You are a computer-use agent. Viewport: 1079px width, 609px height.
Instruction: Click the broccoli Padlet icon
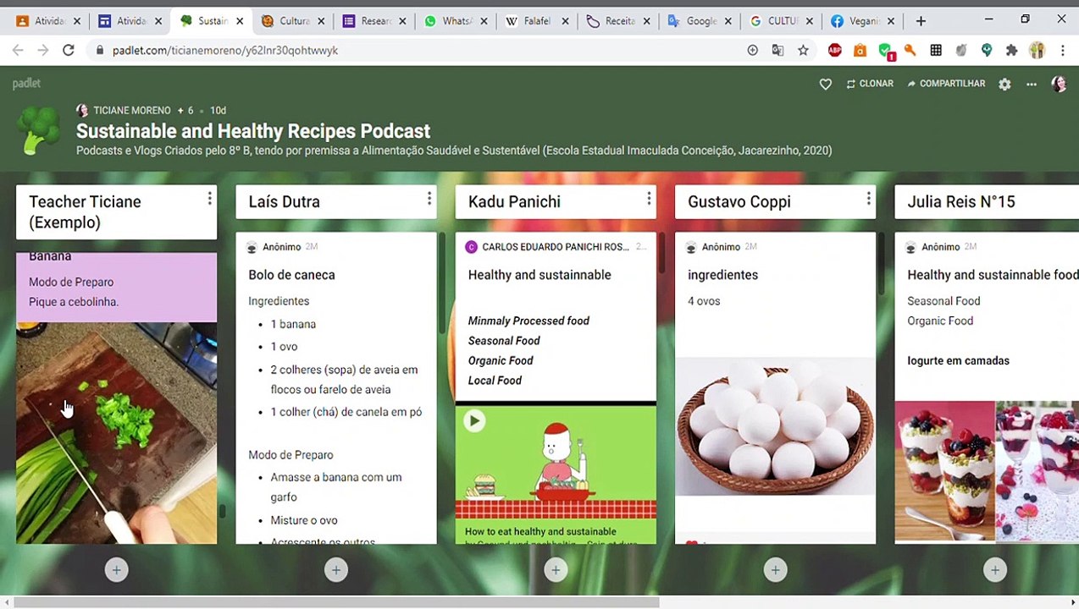click(39, 130)
